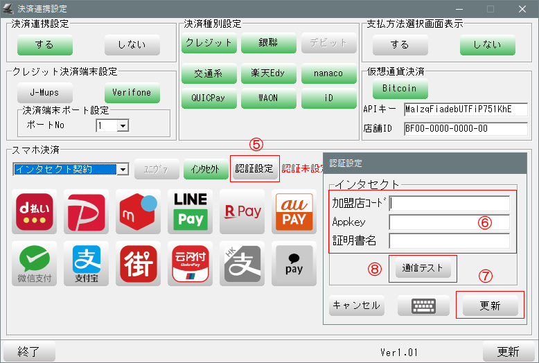Choose the Merpay payment icon
The height and width of the screenshot is (363, 539).
tap(138, 211)
